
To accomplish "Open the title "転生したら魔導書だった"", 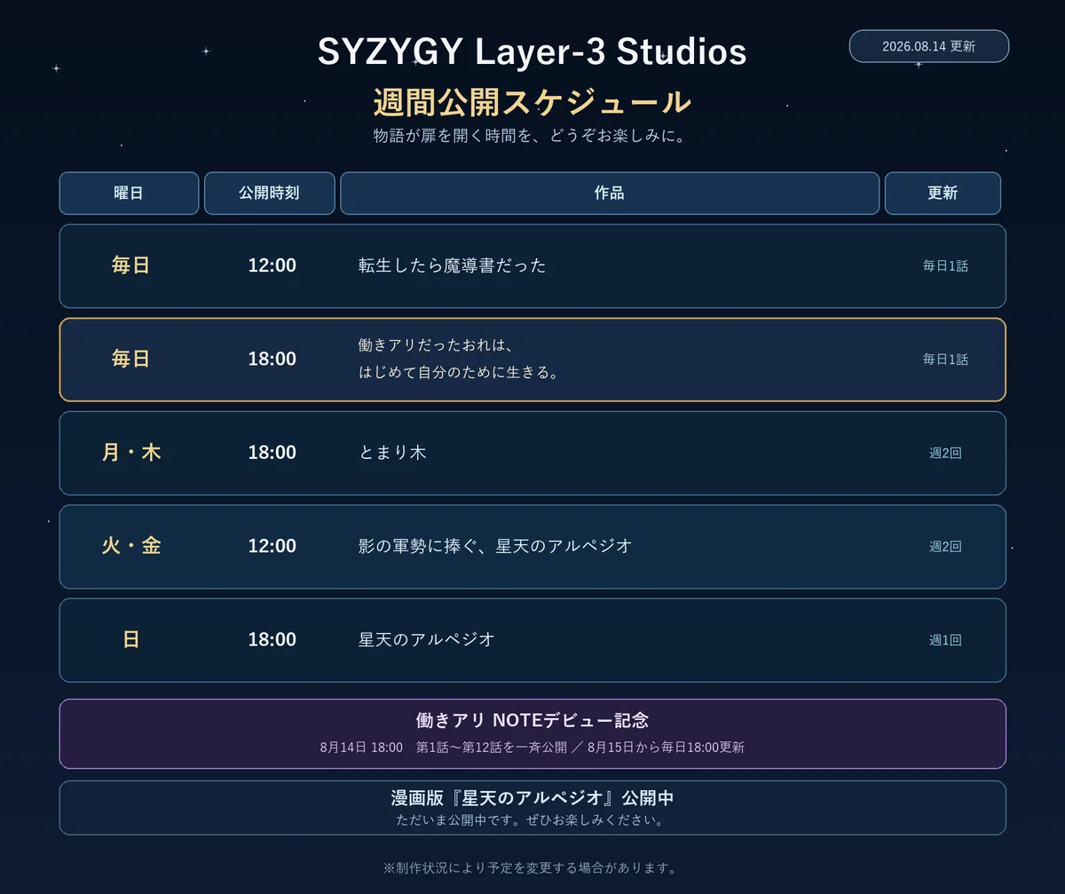I will point(453,265).
